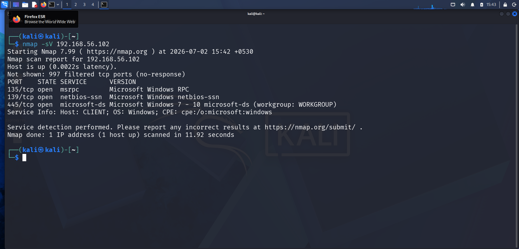
Task: Open the volume control icon
Action: pos(463,5)
